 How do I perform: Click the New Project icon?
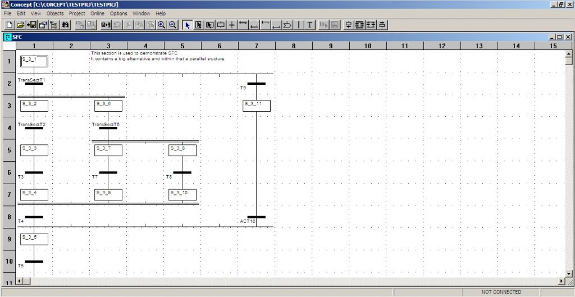click(9, 25)
